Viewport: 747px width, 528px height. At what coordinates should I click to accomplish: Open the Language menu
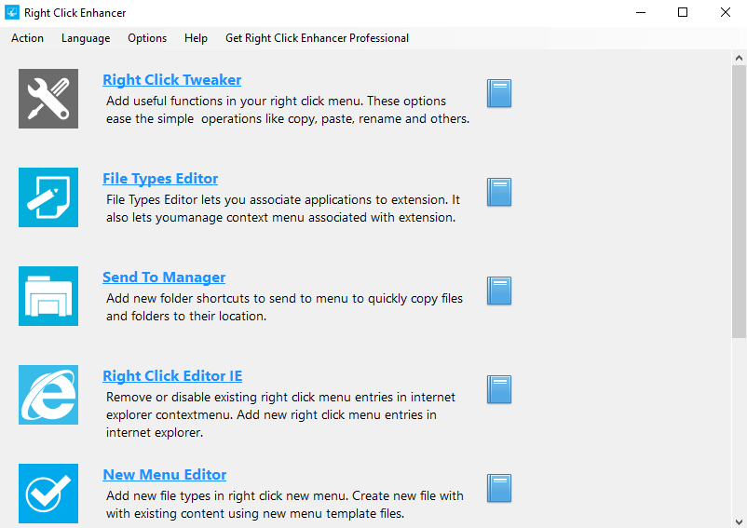click(x=86, y=38)
